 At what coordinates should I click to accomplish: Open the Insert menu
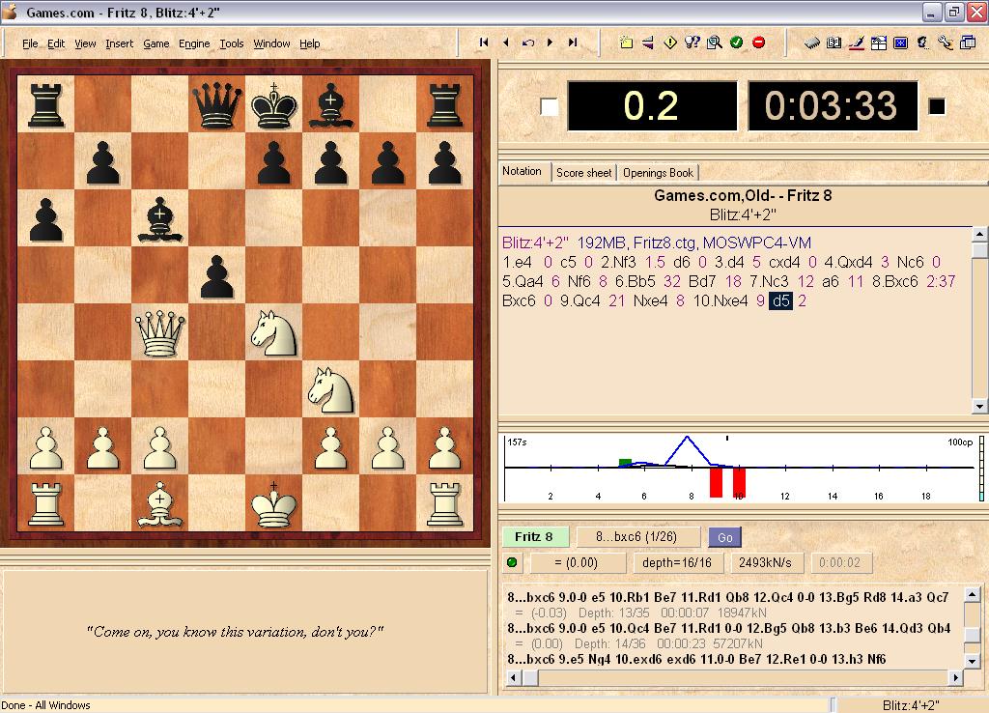point(119,43)
